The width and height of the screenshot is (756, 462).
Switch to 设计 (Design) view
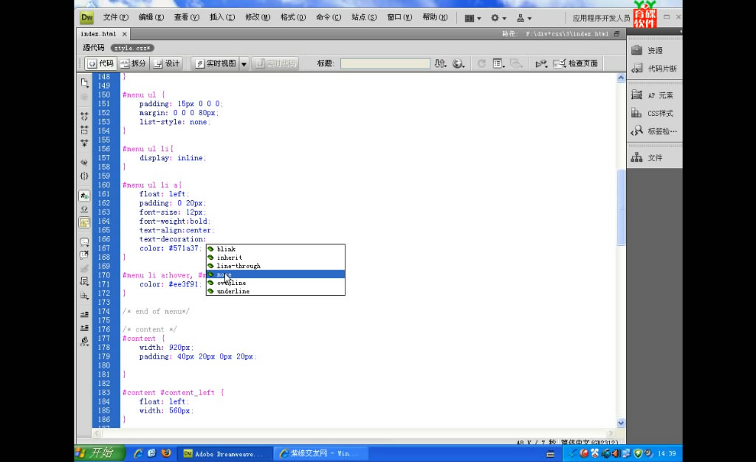point(166,63)
